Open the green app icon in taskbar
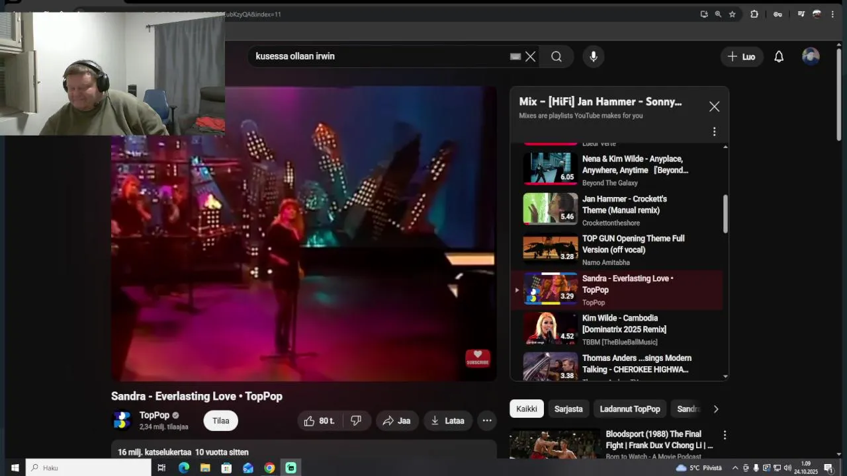The width and height of the screenshot is (847, 476). click(290, 468)
